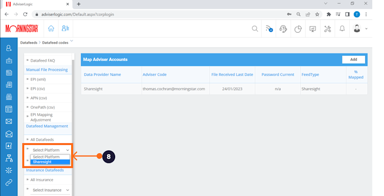
Task: Open the Datafeed FAQ menu item
Action: coord(43,60)
